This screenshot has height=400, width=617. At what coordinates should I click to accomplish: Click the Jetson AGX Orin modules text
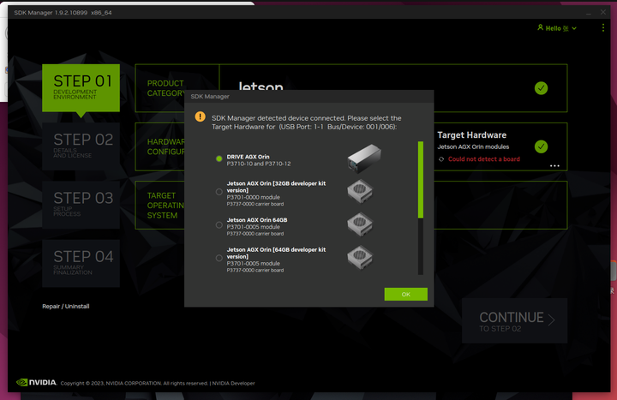point(473,147)
